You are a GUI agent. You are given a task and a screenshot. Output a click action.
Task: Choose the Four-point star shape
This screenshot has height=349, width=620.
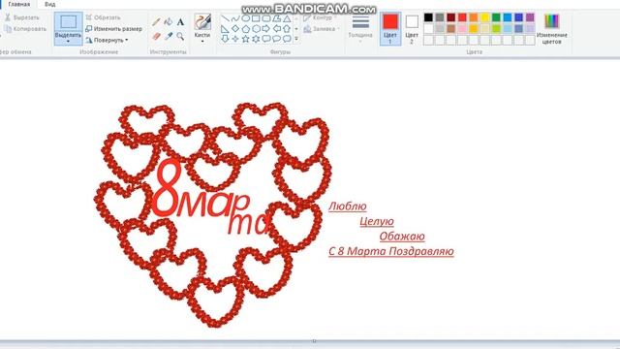[235, 39]
